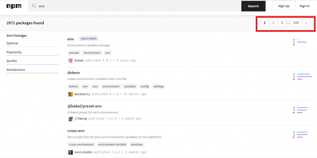This screenshot has width=317, height=158.
Task: Click Environment variable manager description
Action: (89, 45)
